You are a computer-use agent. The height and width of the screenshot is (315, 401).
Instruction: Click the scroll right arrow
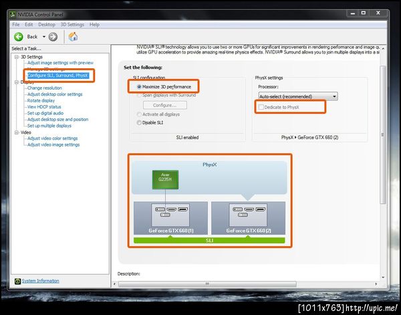[376, 284]
